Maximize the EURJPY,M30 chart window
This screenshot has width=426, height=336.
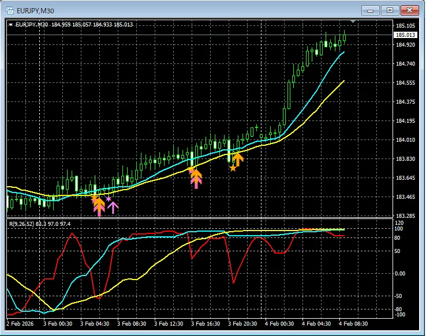390,10
